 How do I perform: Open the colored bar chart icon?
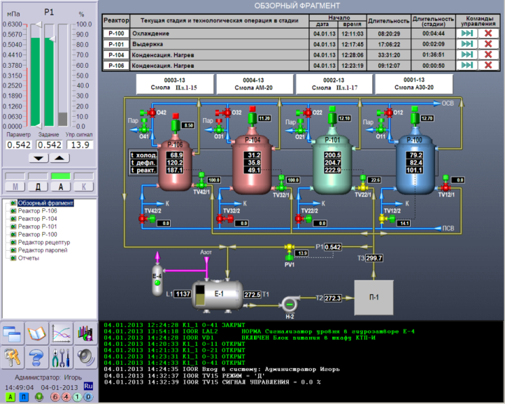point(85,333)
